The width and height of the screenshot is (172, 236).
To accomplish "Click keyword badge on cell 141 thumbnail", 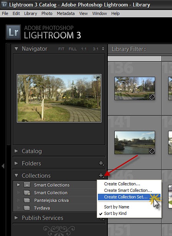I will click(x=152, y=151).
